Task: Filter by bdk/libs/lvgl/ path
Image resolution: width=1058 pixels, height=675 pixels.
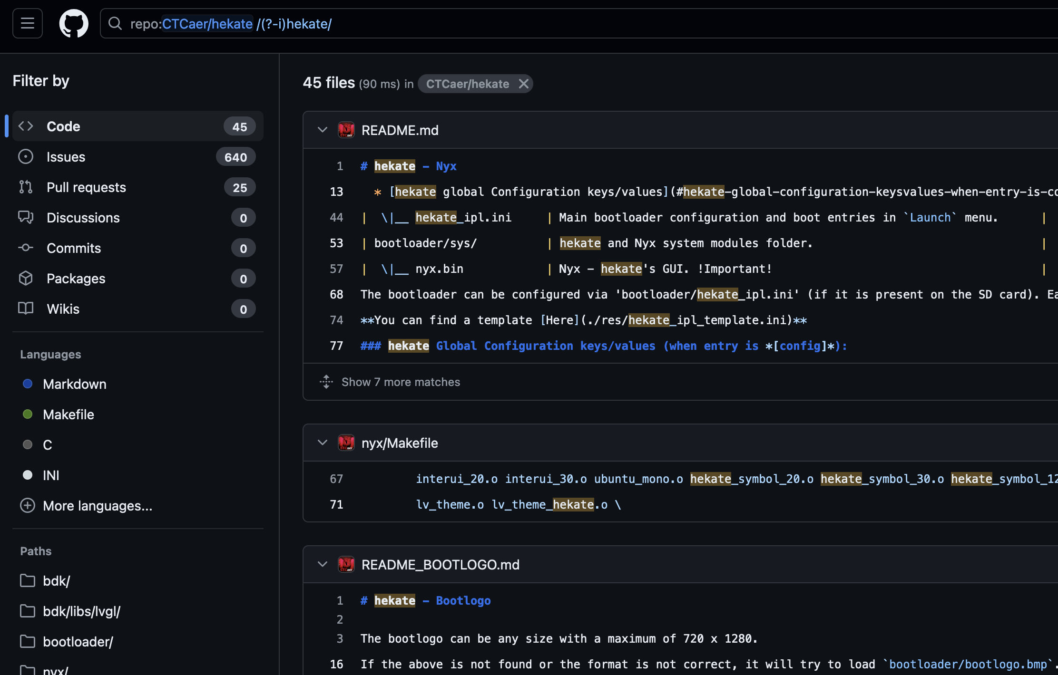Action: point(81,611)
